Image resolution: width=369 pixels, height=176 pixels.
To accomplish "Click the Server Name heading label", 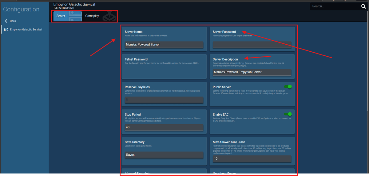I will 133,32.
